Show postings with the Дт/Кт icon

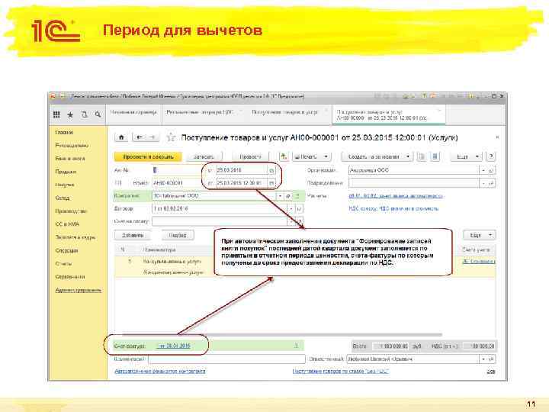pyautogui.click(x=283, y=156)
